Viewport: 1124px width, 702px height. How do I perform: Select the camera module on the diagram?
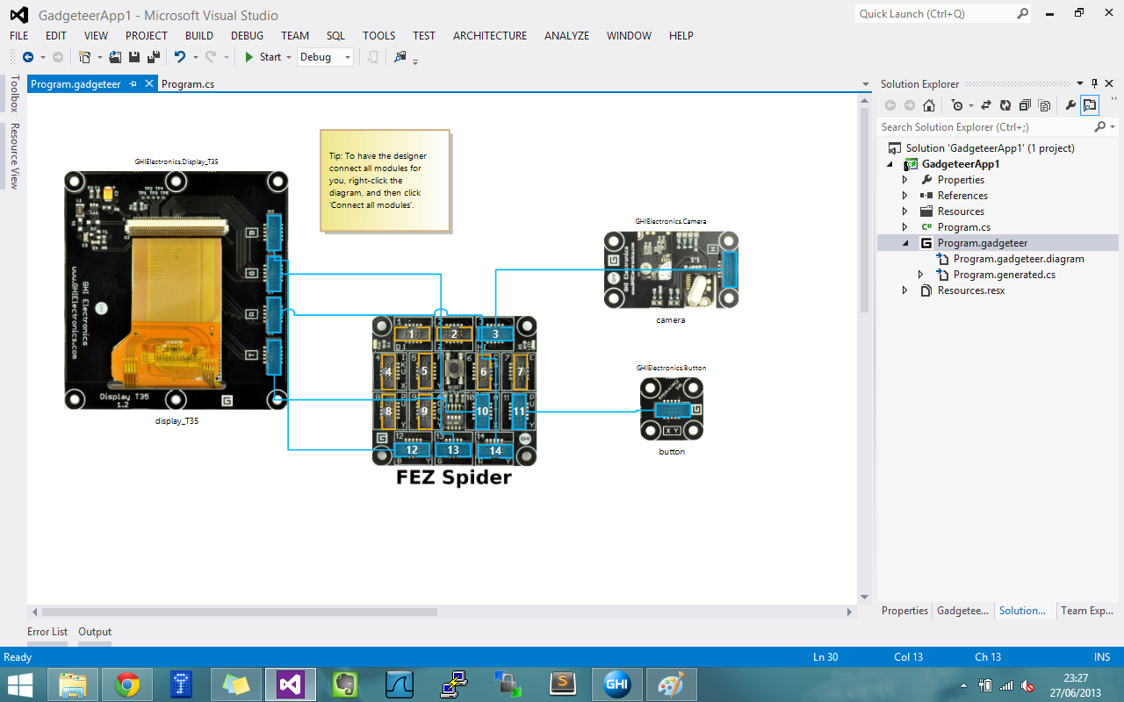[670, 269]
